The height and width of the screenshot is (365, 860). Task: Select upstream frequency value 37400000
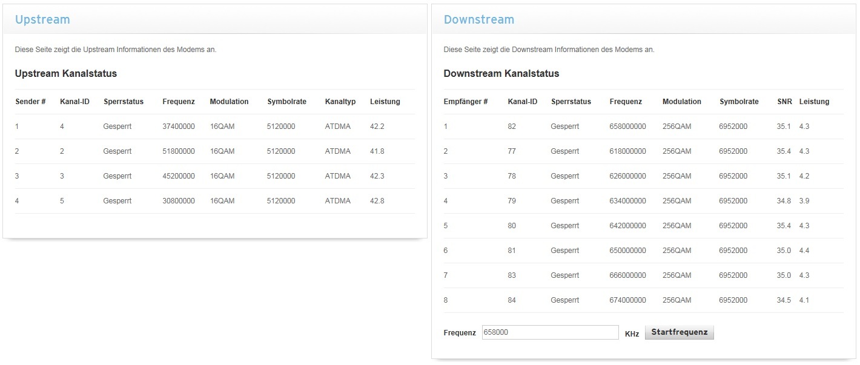tap(179, 127)
